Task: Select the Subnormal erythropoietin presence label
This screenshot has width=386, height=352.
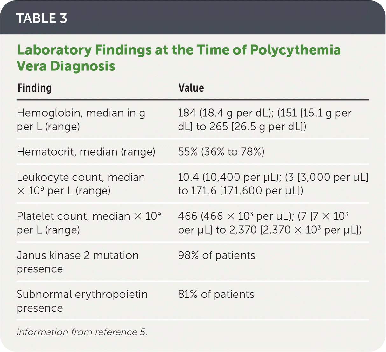Action: pyautogui.click(x=82, y=301)
